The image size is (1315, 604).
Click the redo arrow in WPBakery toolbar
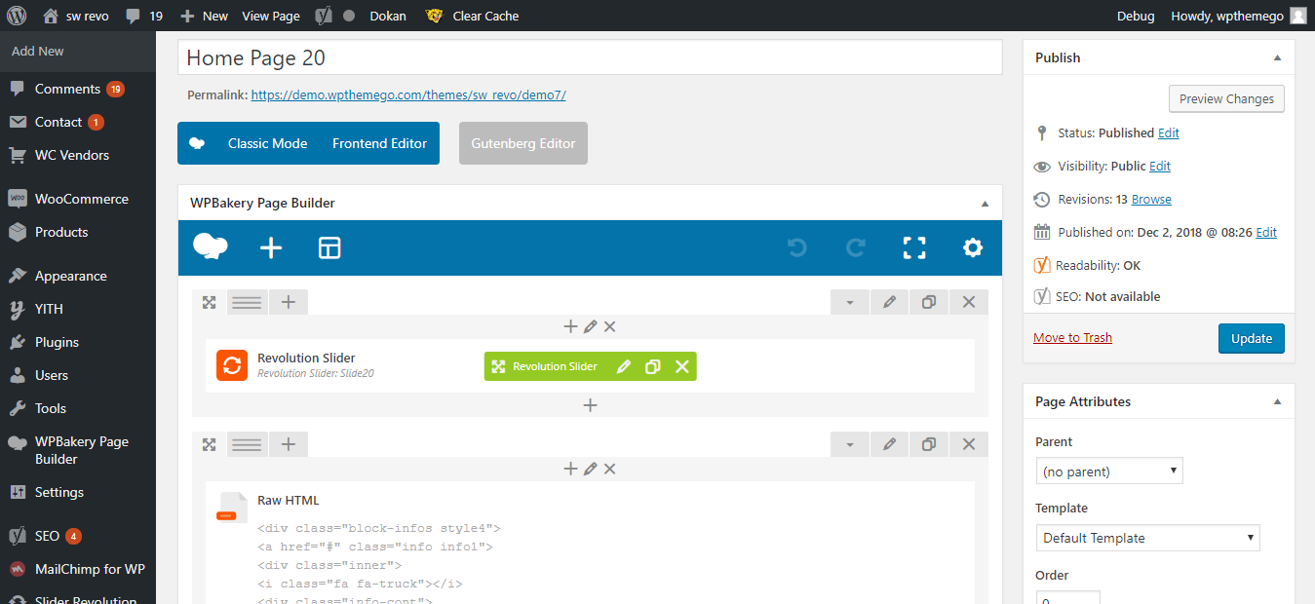click(x=856, y=248)
